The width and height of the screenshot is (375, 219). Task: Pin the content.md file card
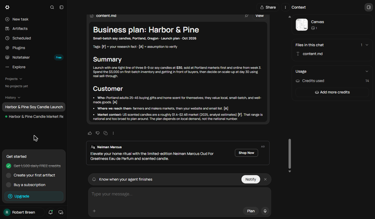coord(247,16)
